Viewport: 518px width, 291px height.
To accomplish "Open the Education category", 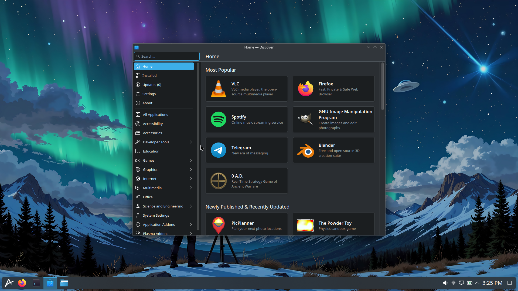I will point(164,151).
